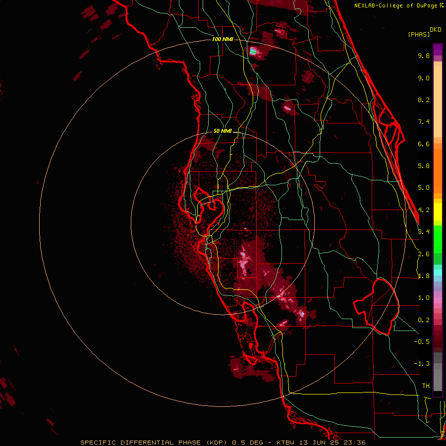Click the DKD label above the color scale
Image resolution: width=446 pixels, height=446 pixels.
436,30
